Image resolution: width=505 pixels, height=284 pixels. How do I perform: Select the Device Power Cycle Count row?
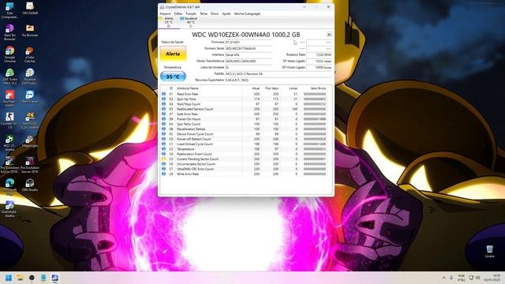click(245, 134)
